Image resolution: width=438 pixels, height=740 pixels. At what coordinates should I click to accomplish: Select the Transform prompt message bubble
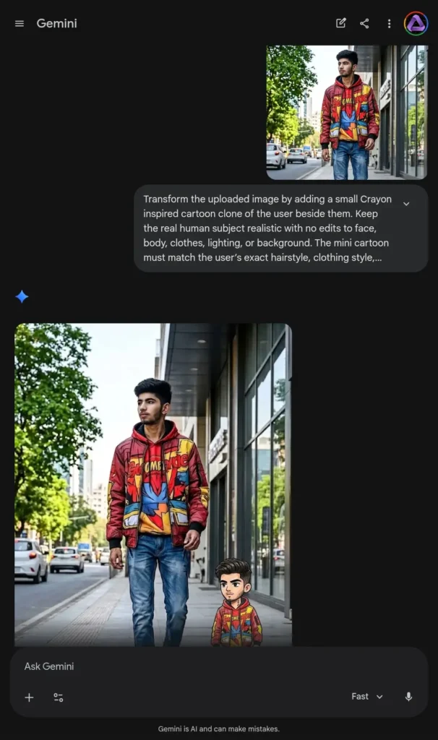pos(281,228)
